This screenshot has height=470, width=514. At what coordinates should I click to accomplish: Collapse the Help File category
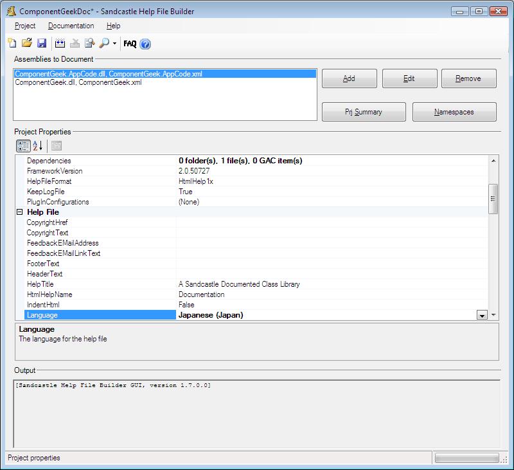[20, 212]
